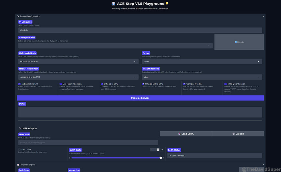Click the Unload LoRA trash button
281x172 pixels.
[x=238, y=134]
